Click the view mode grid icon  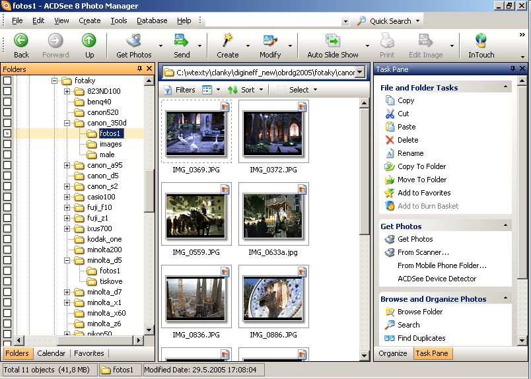[x=207, y=90]
